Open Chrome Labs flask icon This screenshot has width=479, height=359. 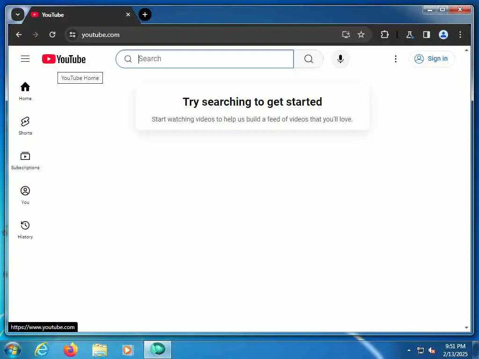coord(409,35)
